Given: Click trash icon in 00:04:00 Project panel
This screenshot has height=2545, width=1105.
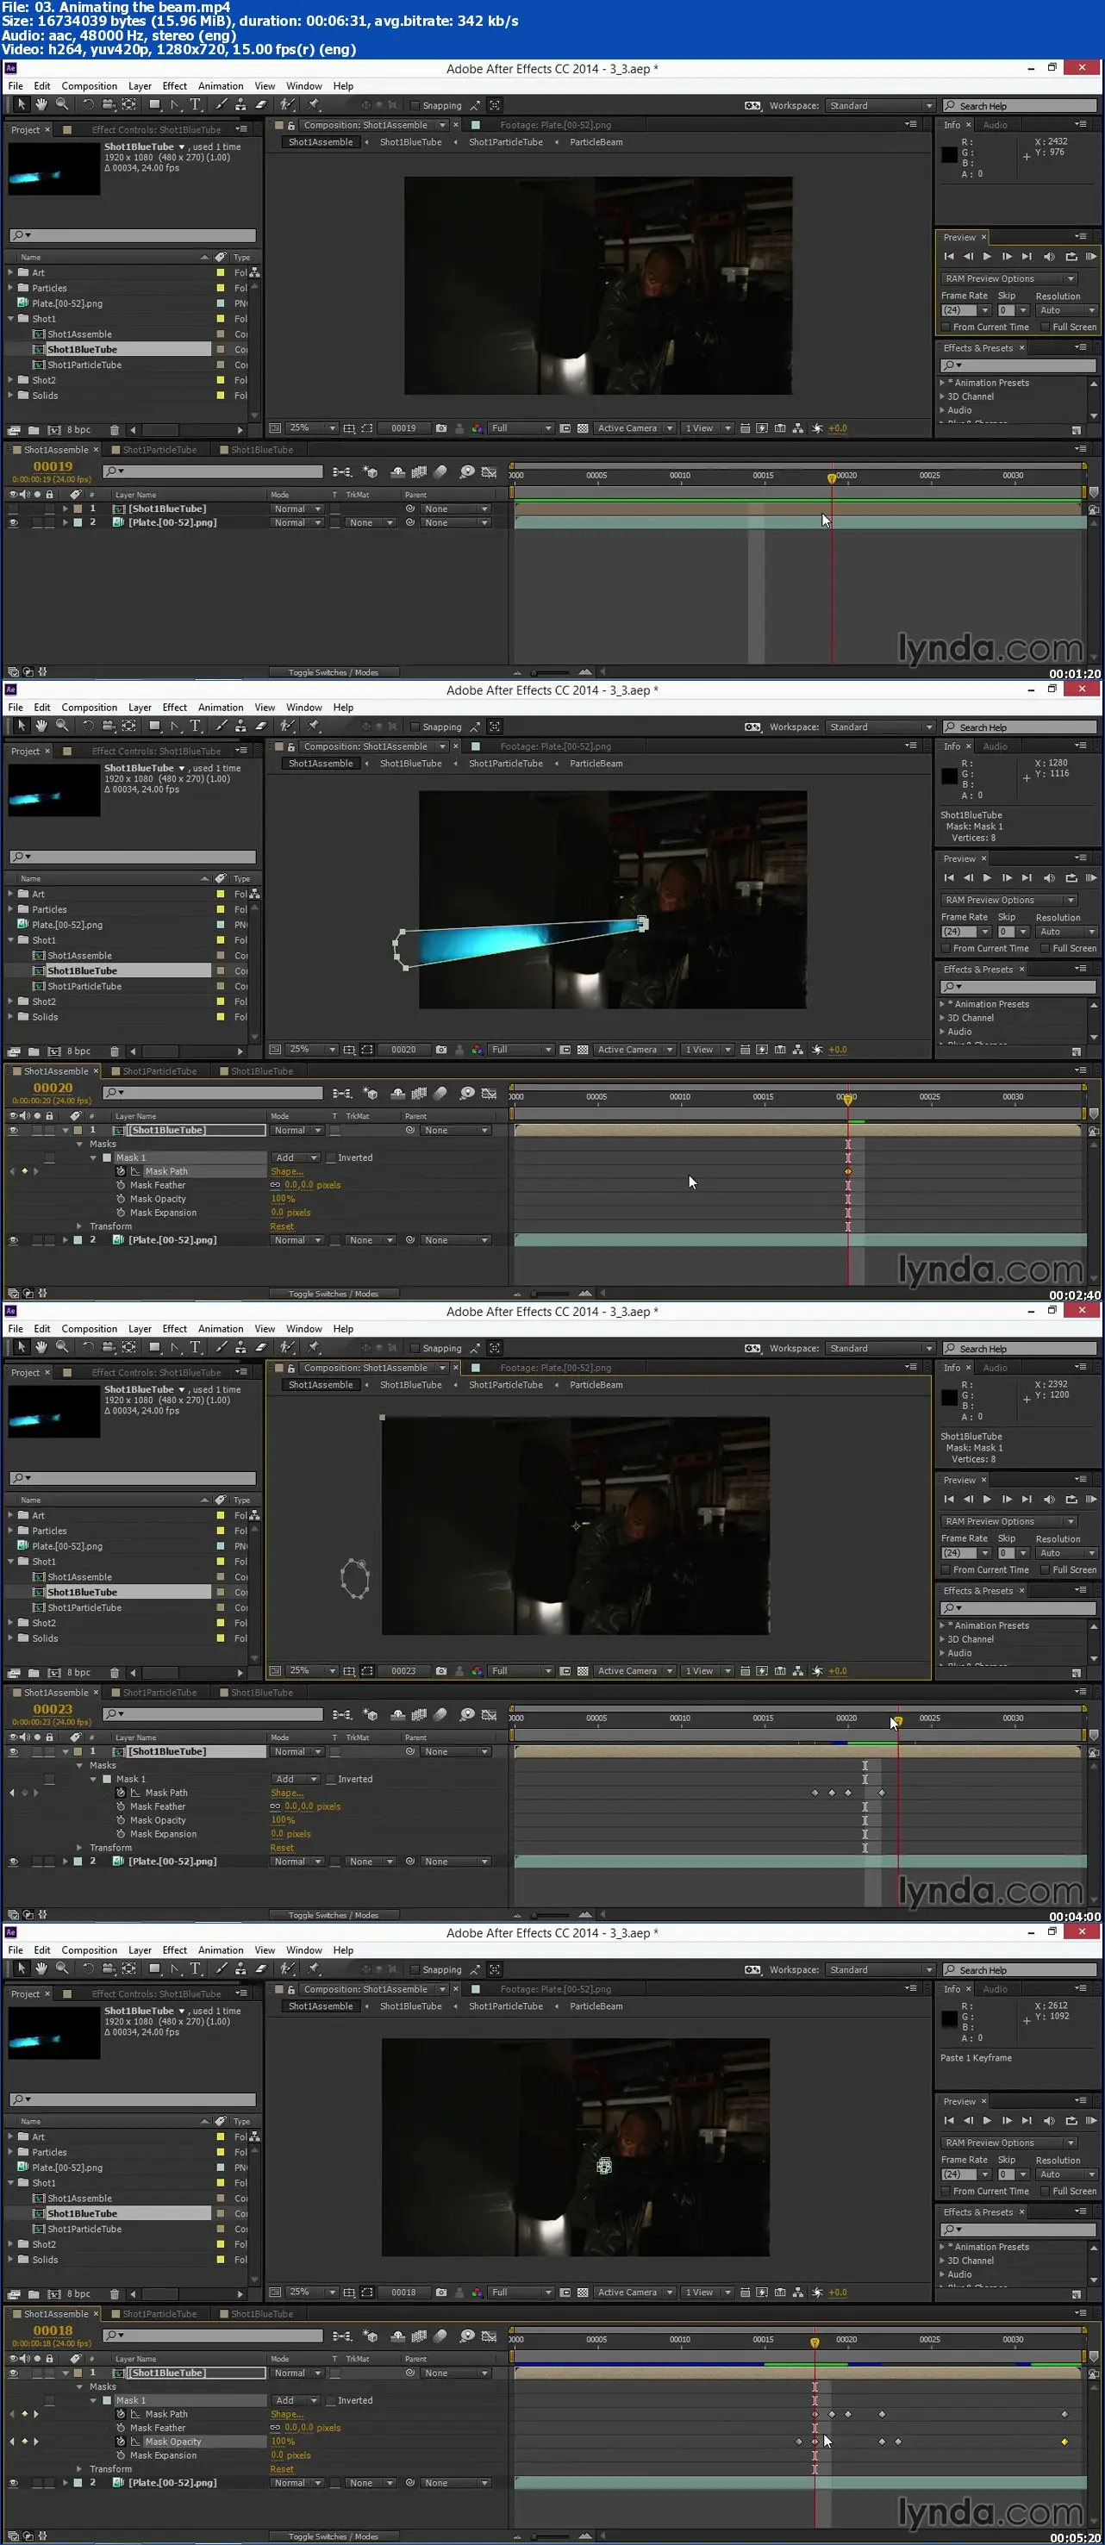Looking at the screenshot, I should [115, 1674].
